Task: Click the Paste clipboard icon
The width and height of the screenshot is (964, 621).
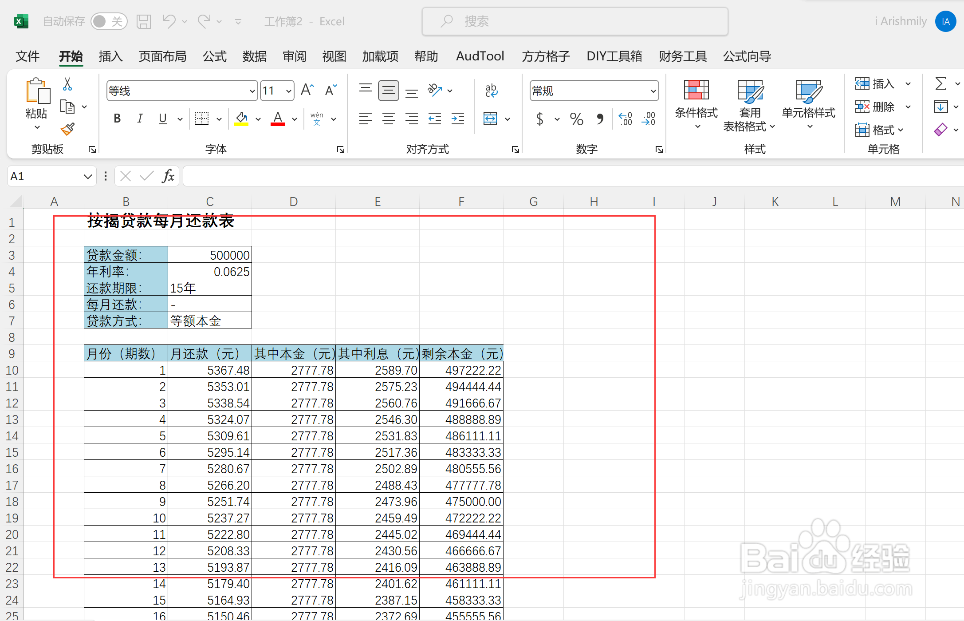Action: click(x=37, y=91)
